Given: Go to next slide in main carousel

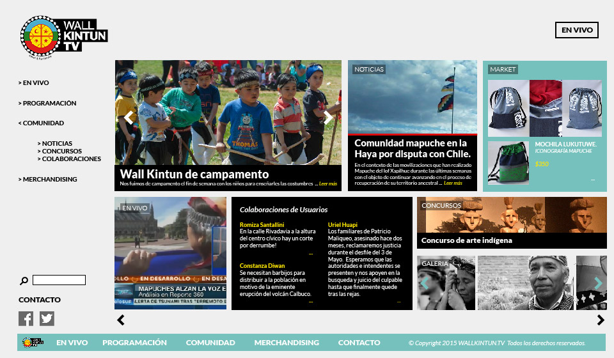Looking at the screenshot, I should [328, 118].
